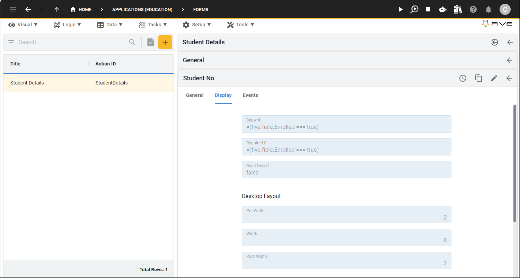The image size is (520, 278).
Task: Click the Post Width field
Action: (x=346, y=260)
